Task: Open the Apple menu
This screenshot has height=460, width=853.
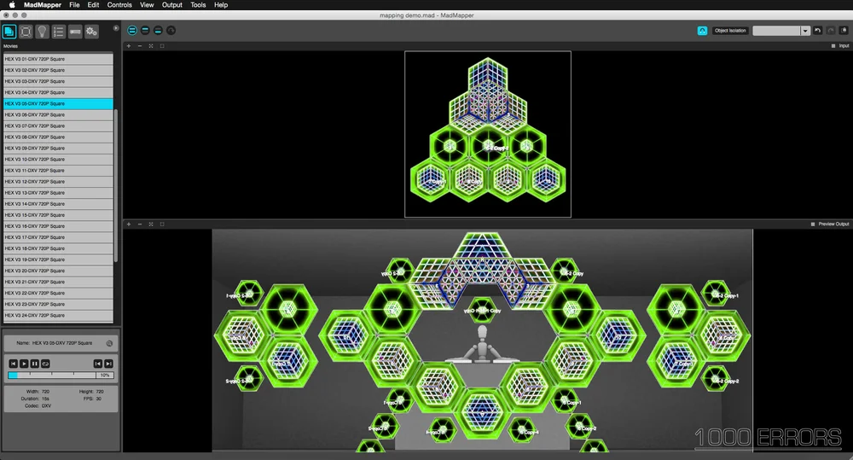Action: coord(12,5)
